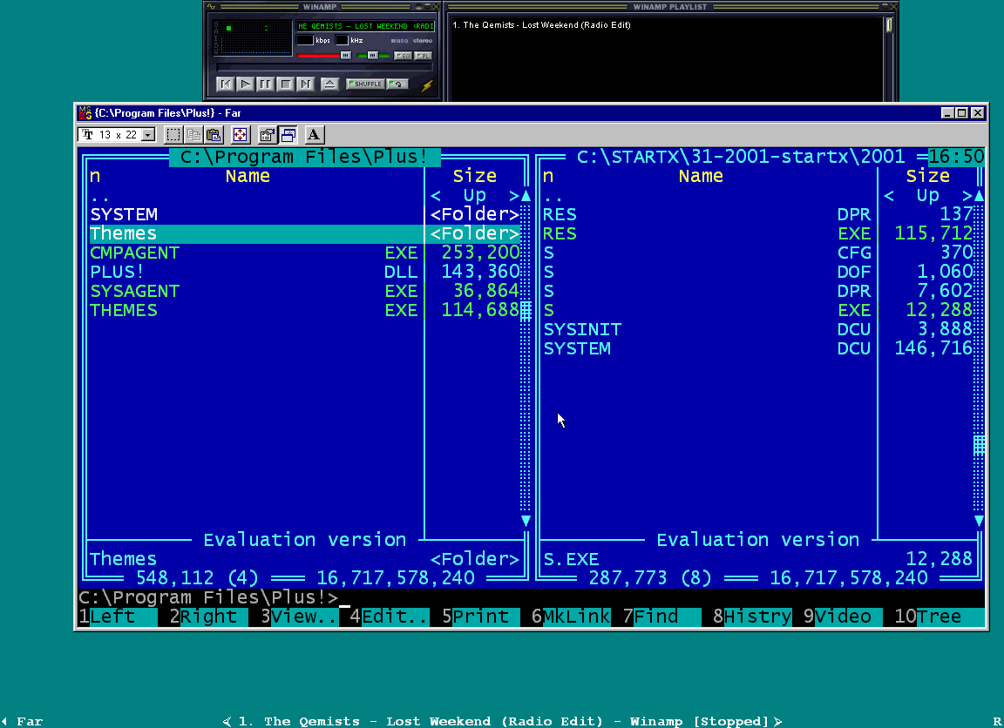Click the Full screen toolbar icon

[x=241, y=135]
